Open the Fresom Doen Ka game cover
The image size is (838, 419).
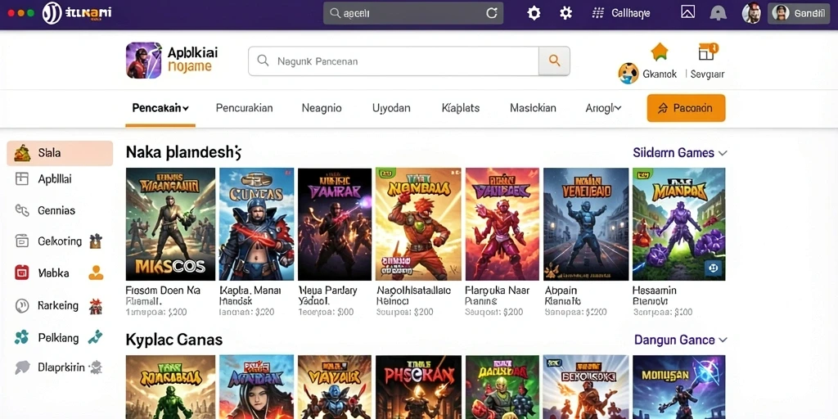pyautogui.click(x=170, y=224)
